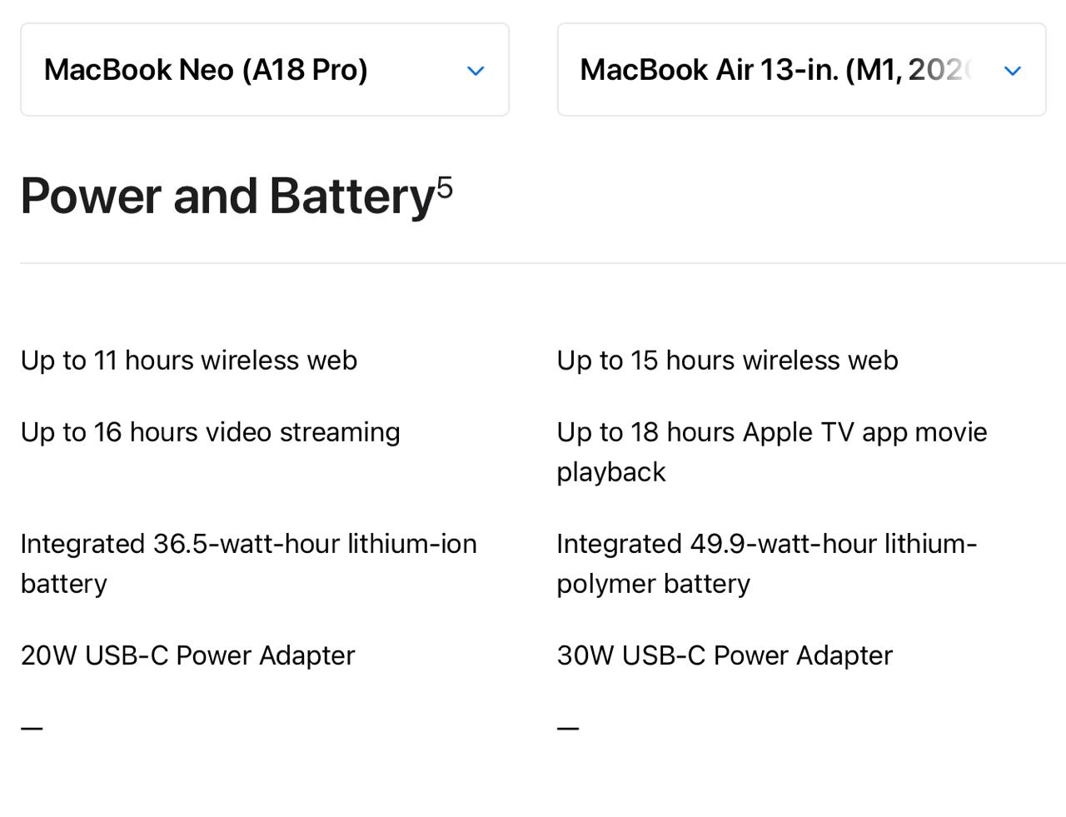Open the MacBook Neo (A18 Pro) model dropdown
Viewport: 1066px width, 817px height.
click(264, 70)
